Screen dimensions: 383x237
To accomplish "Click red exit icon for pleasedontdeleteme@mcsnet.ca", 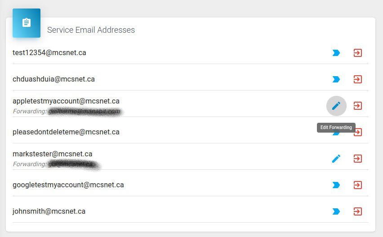I will point(358,132).
